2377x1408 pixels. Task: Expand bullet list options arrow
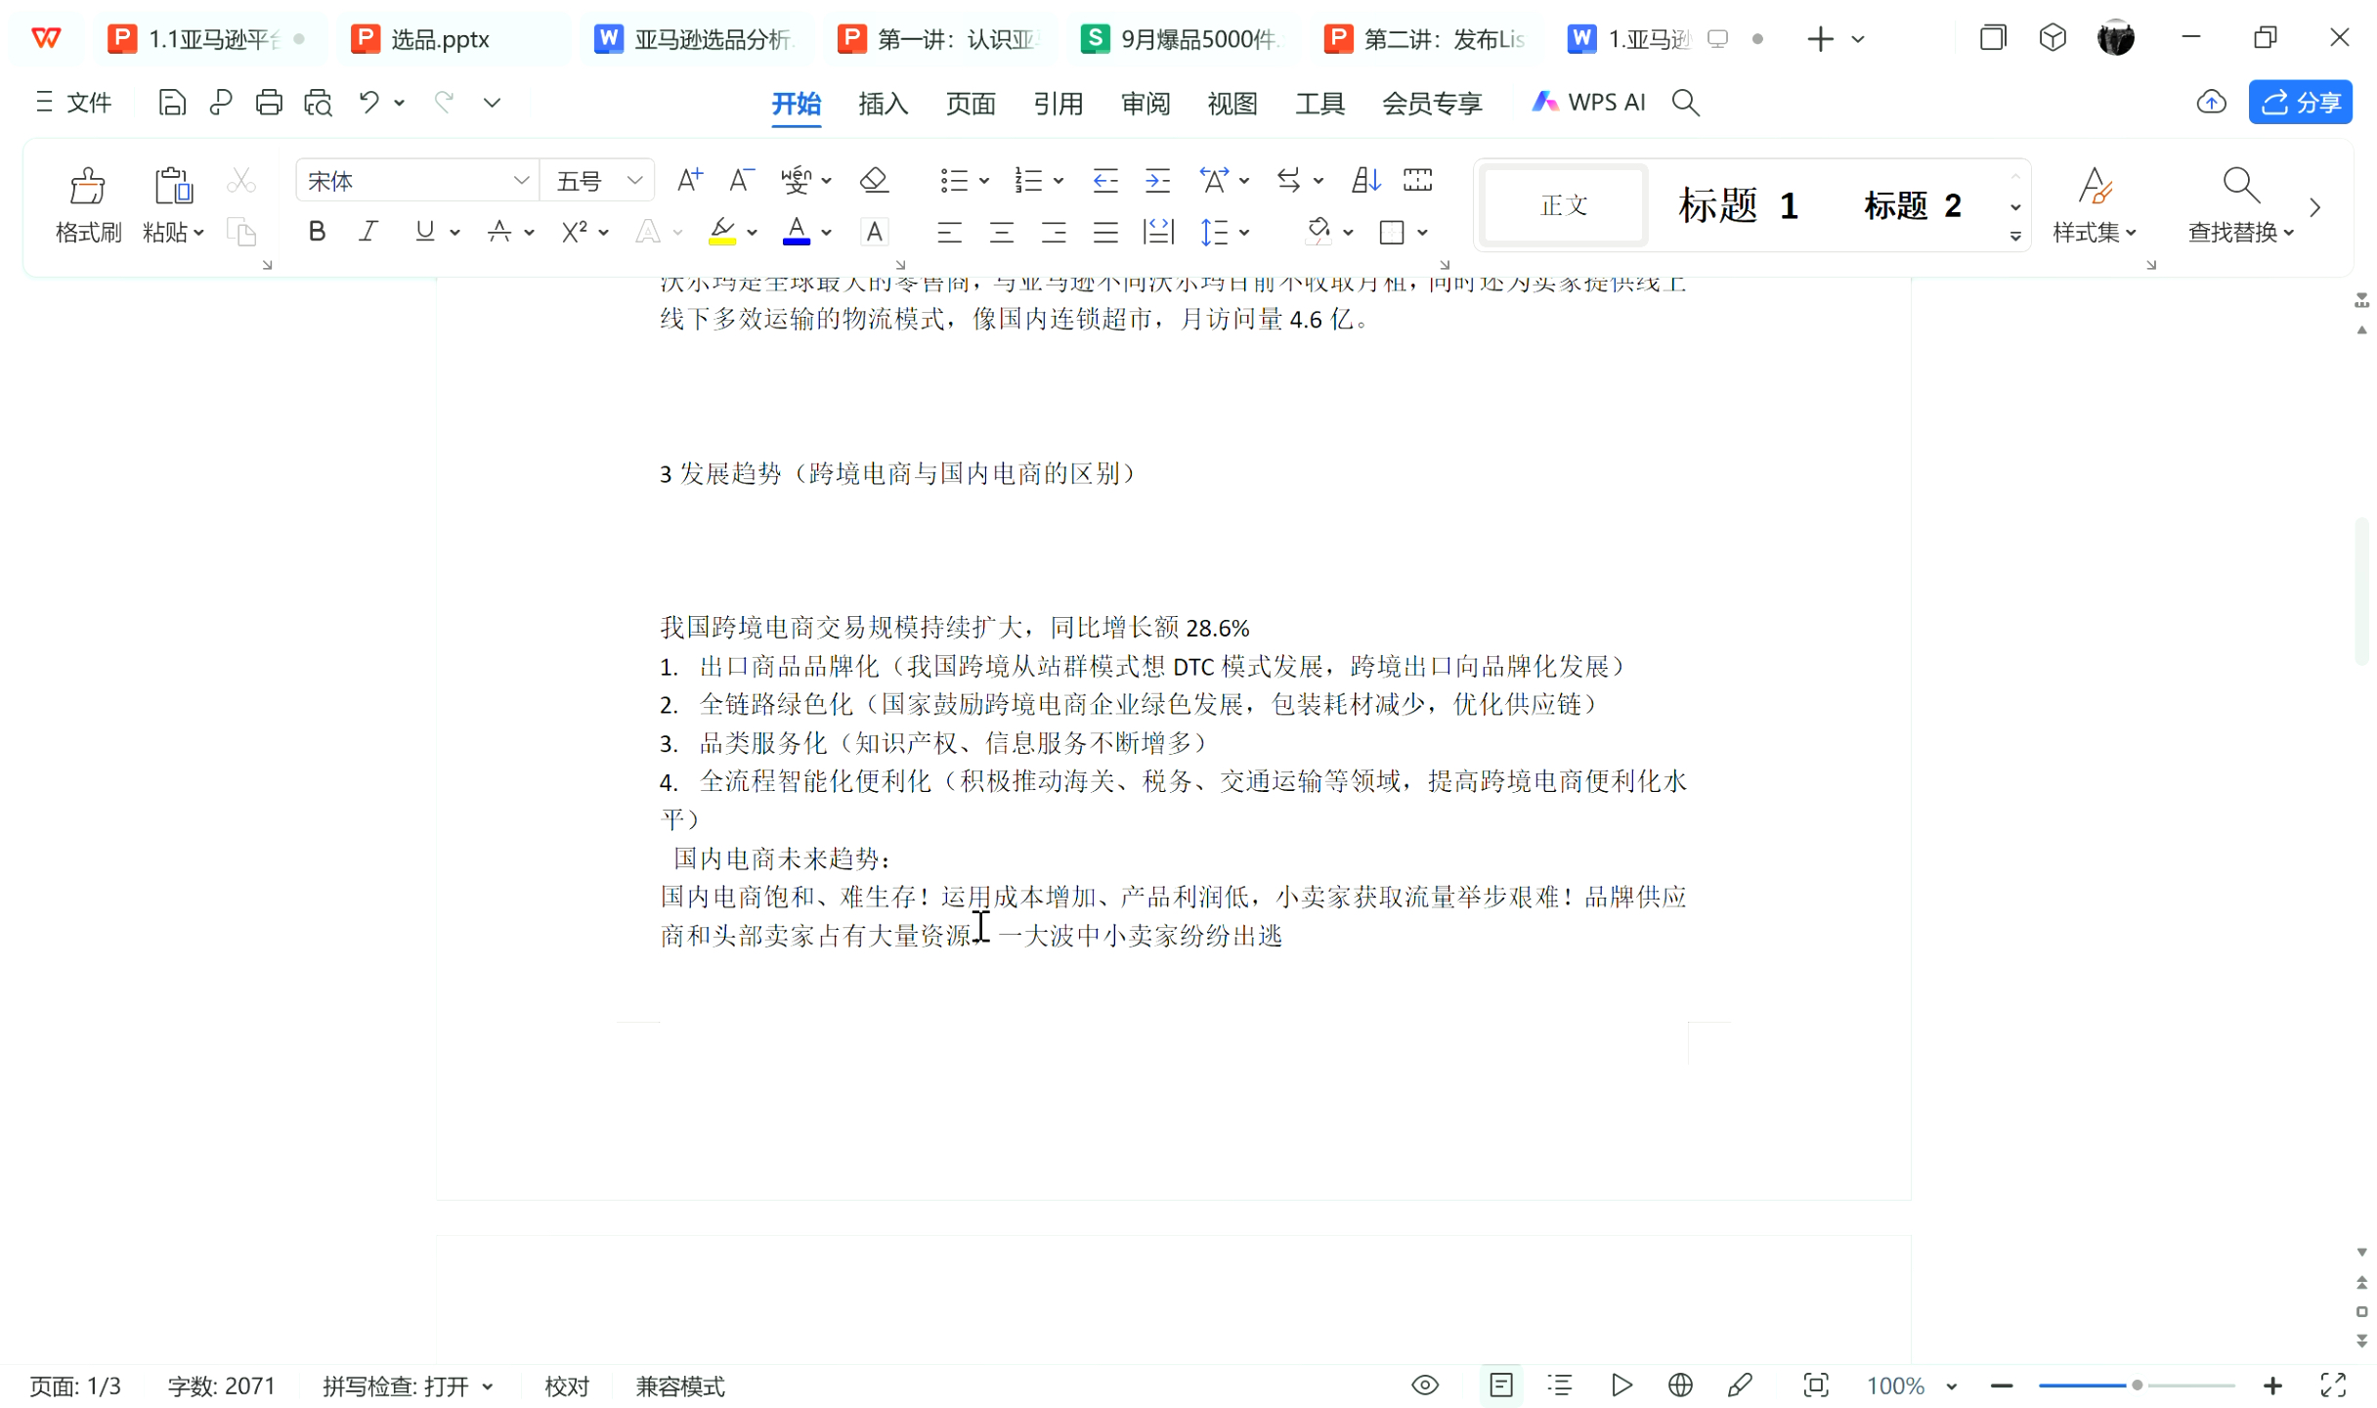pos(984,181)
